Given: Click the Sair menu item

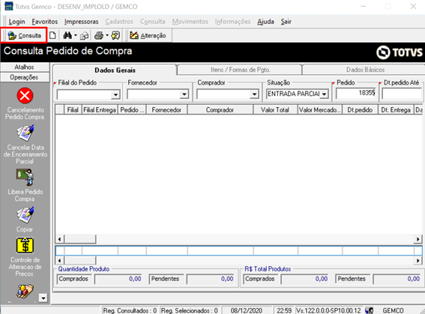Looking at the screenshot, I should (x=286, y=22).
